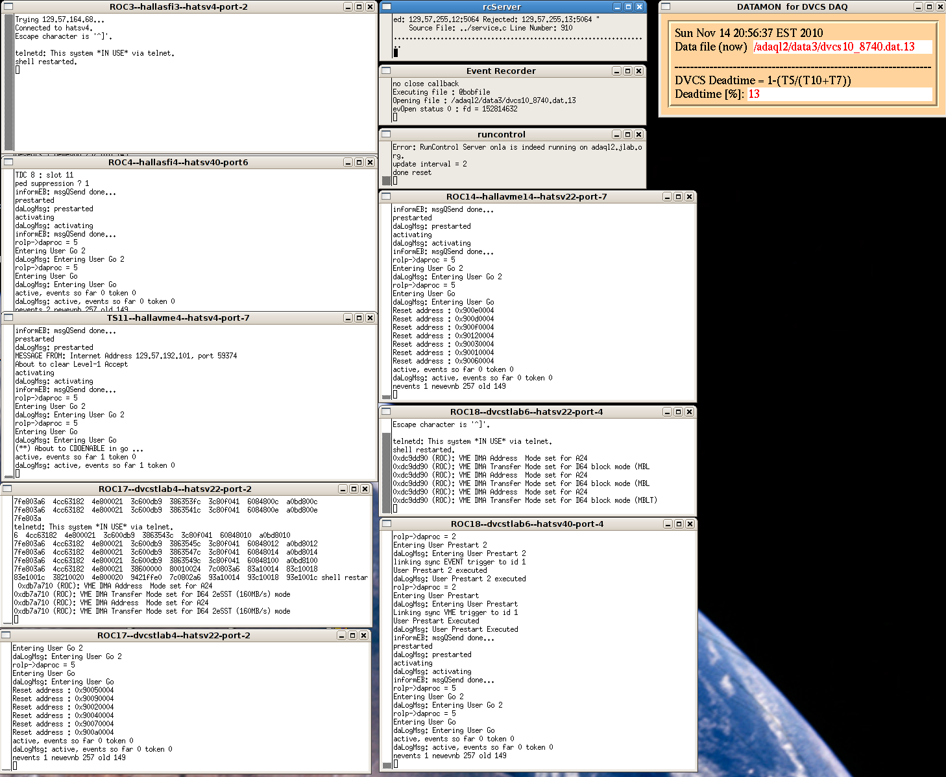Viewport: 946px width, 777px height.
Task: Close the ROC18 hatsv40-port-4 terminal
Action: pos(690,524)
